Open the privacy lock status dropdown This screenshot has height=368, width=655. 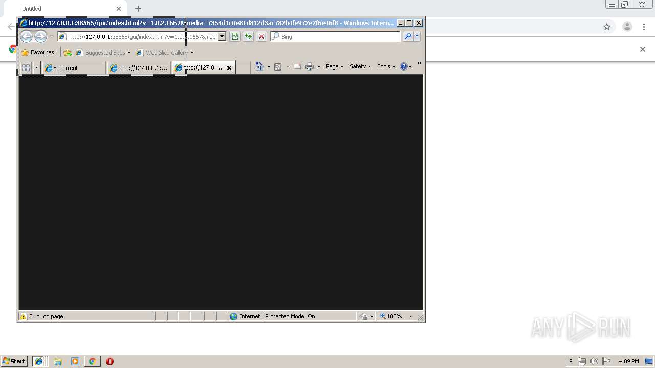tap(366, 316)
